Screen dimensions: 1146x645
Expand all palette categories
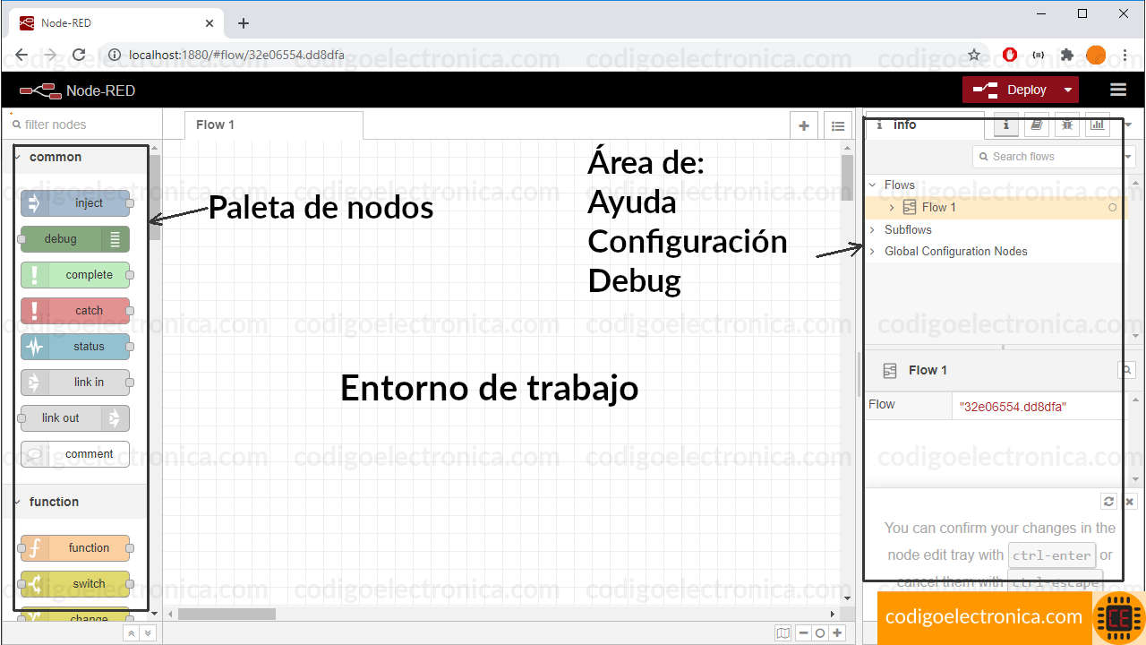[149, 633]
